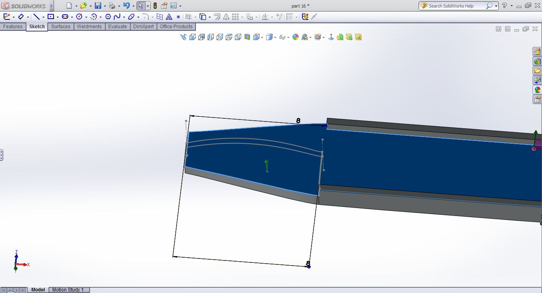Open the Evaluate tab
The width and height of the screenshot is (542, 293).
coord(117,27)
